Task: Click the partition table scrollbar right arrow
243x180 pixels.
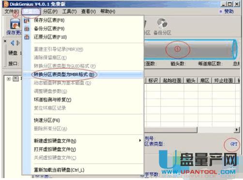Action: (x=236, y=129)
